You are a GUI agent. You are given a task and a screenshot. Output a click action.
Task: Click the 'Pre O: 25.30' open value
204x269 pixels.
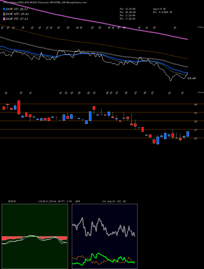tap(128, 9)
